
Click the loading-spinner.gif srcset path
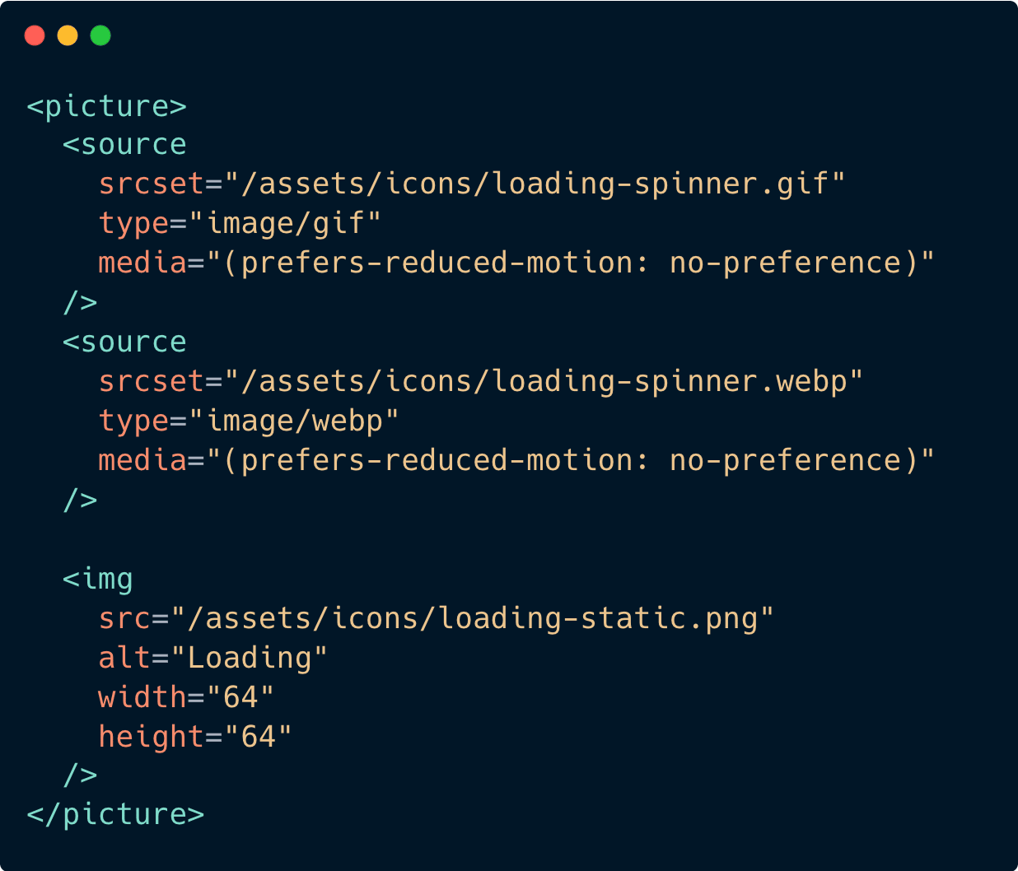[535, 184]
